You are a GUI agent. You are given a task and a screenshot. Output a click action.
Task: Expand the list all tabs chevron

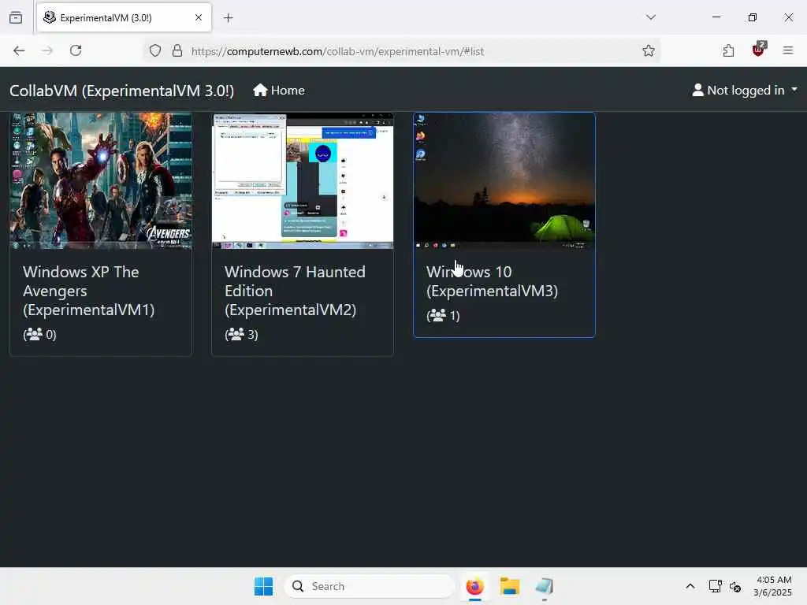651,17
